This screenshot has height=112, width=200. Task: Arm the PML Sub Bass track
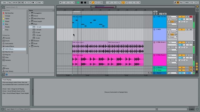[191, 16]
